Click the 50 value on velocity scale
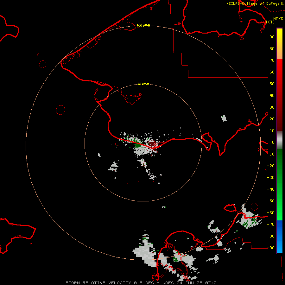This screenshot has height=285, width=285. (272, 84)
